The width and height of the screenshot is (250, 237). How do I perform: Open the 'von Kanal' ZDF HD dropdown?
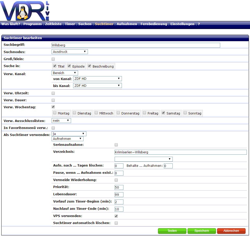coord(98,78)
